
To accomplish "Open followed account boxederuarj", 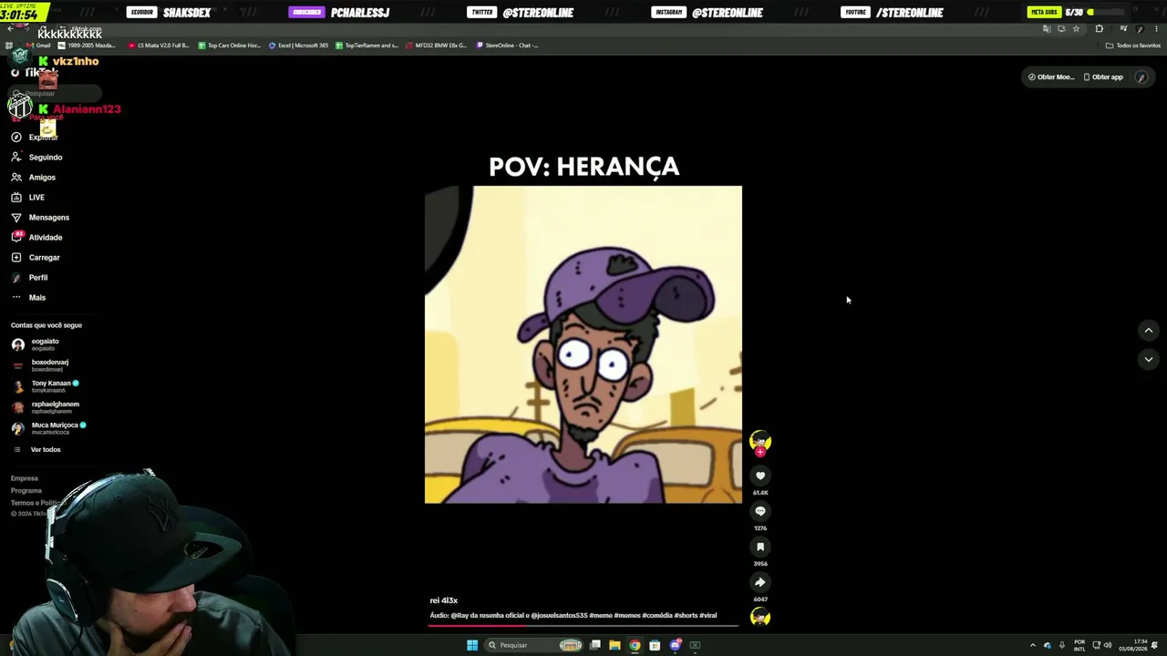I will (40, 365).
